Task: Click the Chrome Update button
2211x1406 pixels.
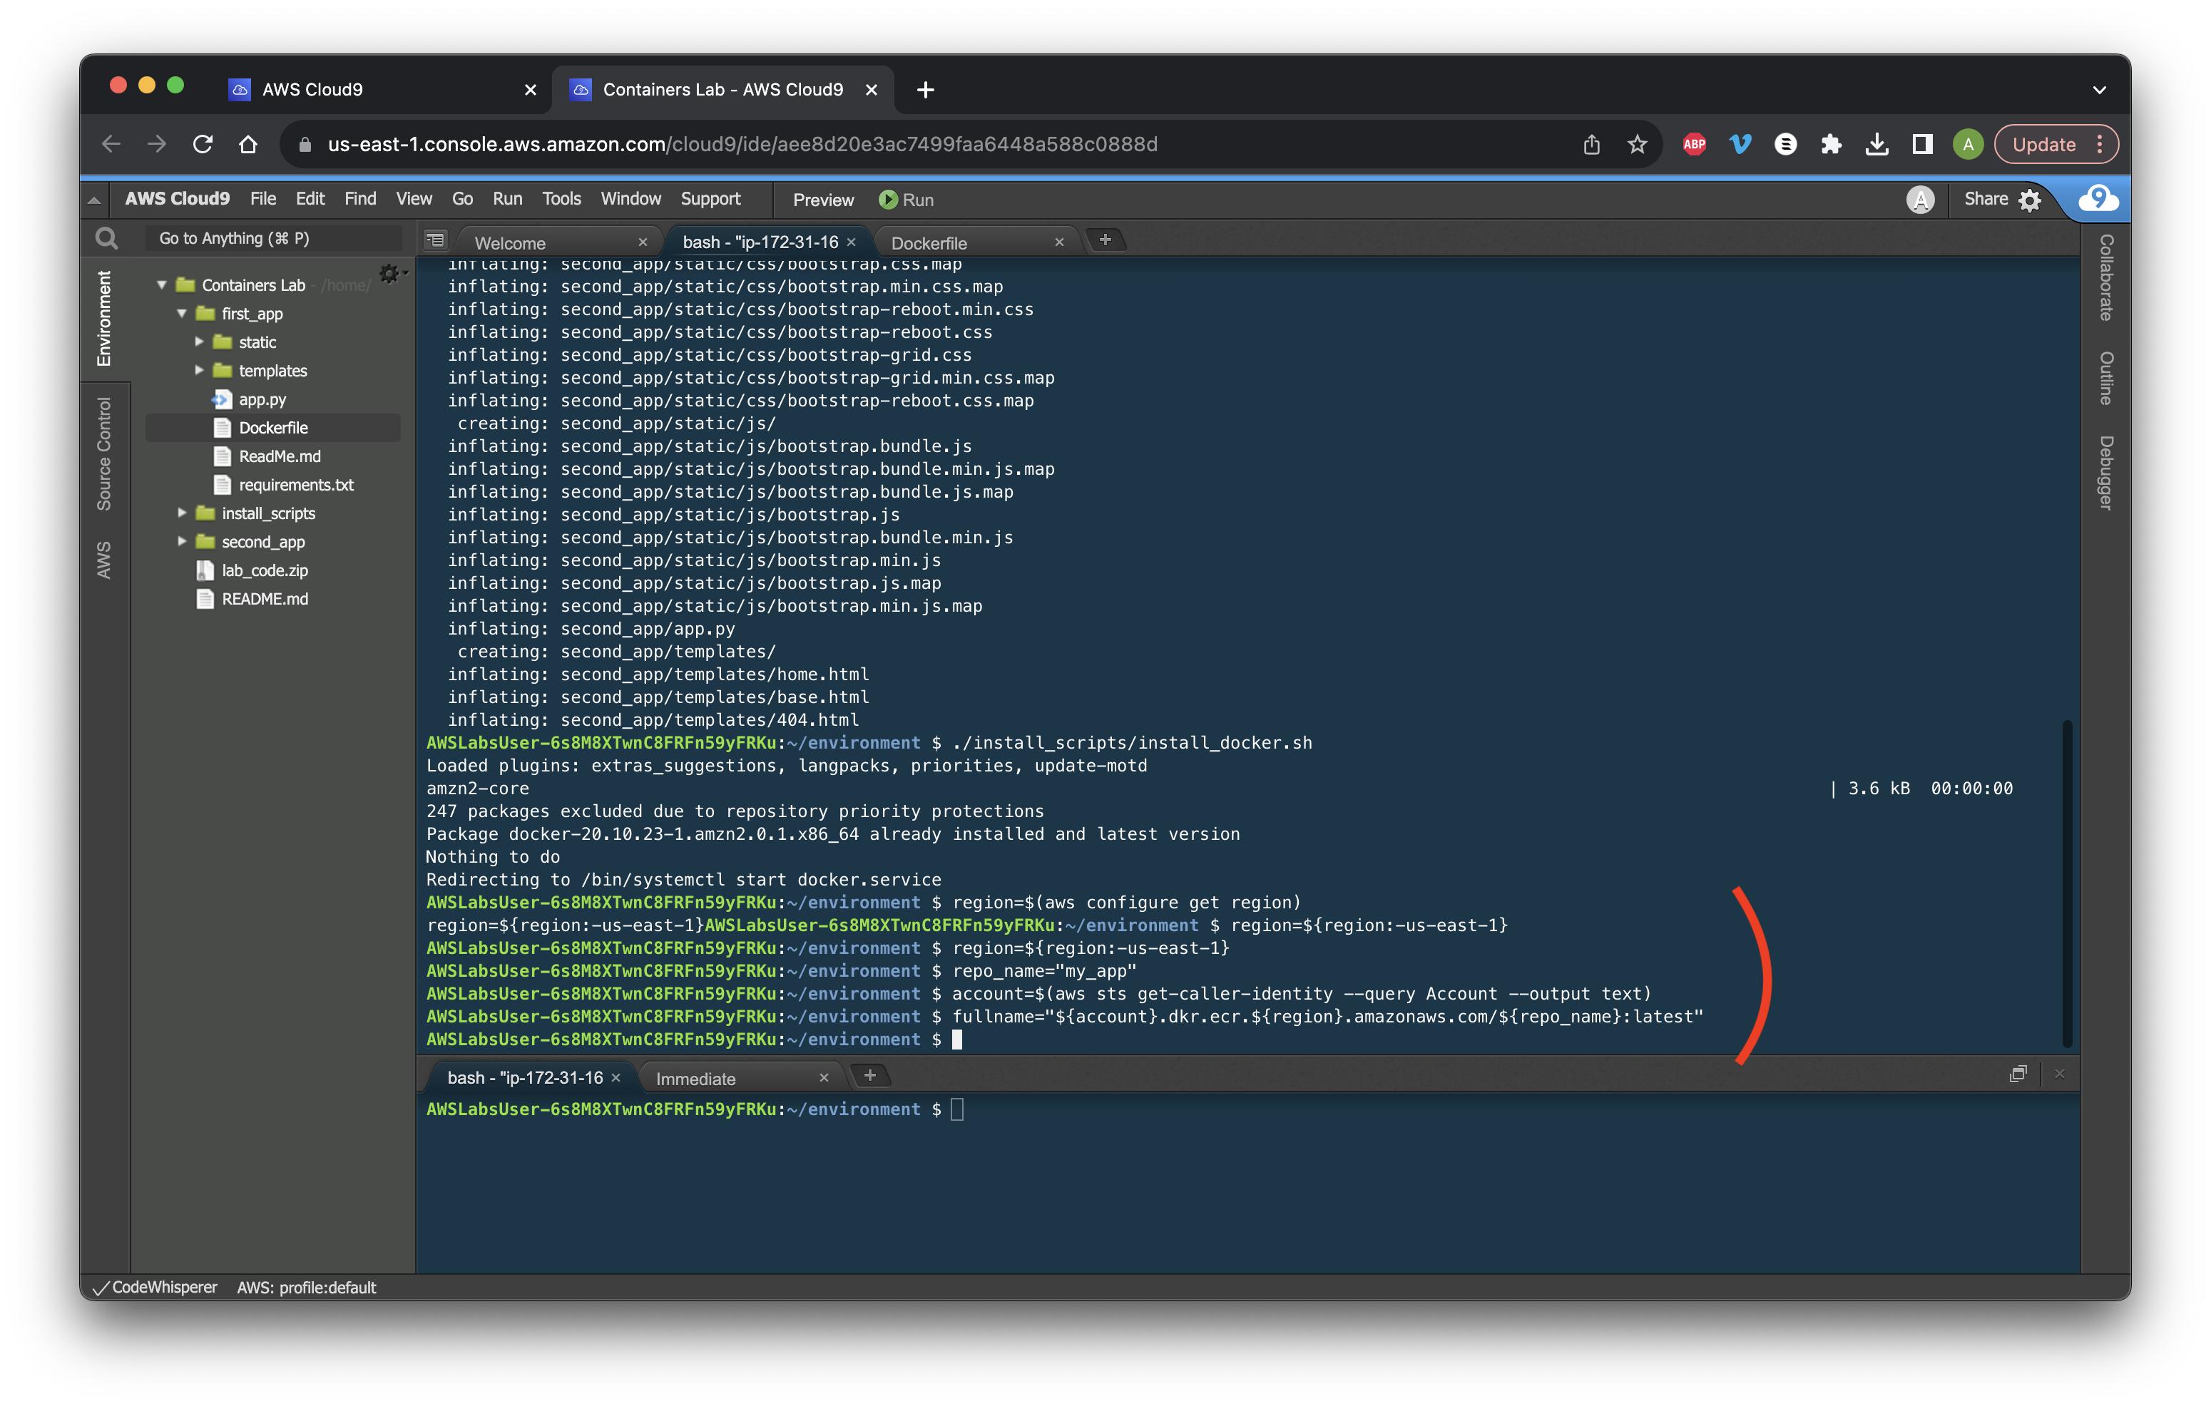Action: (2056, 144)
